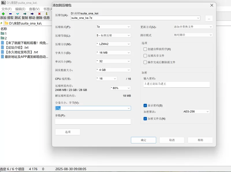Click the OK (确定) button
Image resolution: width=231 pixels, height=172 pixels.
144,140
